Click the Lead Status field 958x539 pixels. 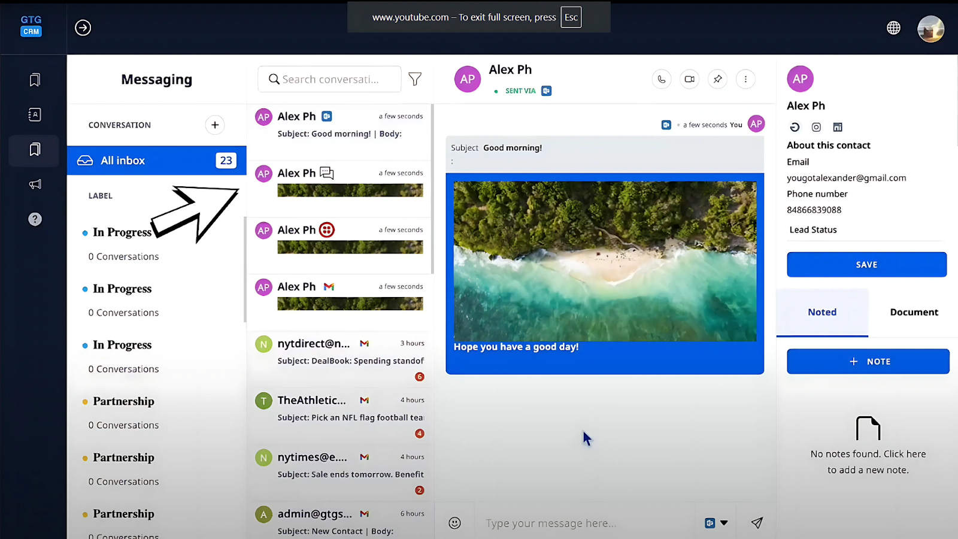[866, 230]
